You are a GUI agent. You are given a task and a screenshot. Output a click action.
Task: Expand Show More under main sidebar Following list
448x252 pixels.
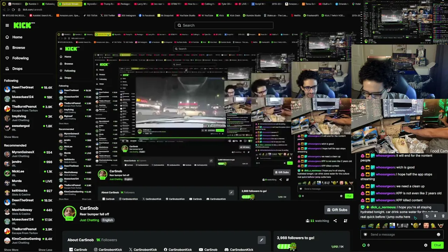pos(11,137)
